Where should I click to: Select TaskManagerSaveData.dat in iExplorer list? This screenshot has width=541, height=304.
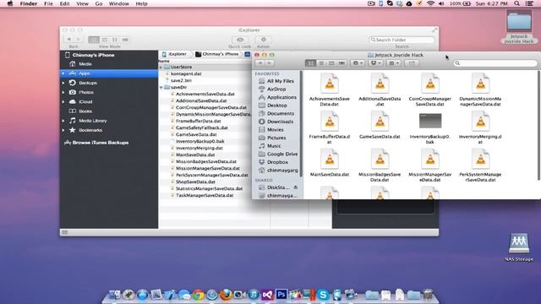[205, 195]
